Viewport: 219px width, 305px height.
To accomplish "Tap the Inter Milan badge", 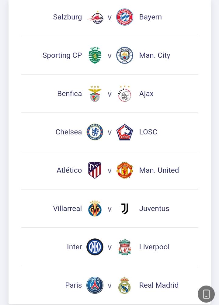I will coord(95,247).
